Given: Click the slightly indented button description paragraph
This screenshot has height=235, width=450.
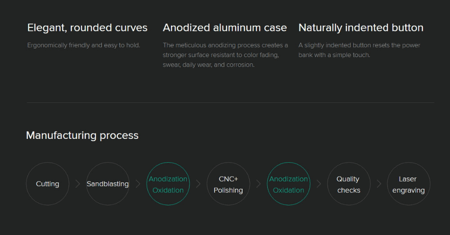Looking at the screenshot, I should pos(359,50).
